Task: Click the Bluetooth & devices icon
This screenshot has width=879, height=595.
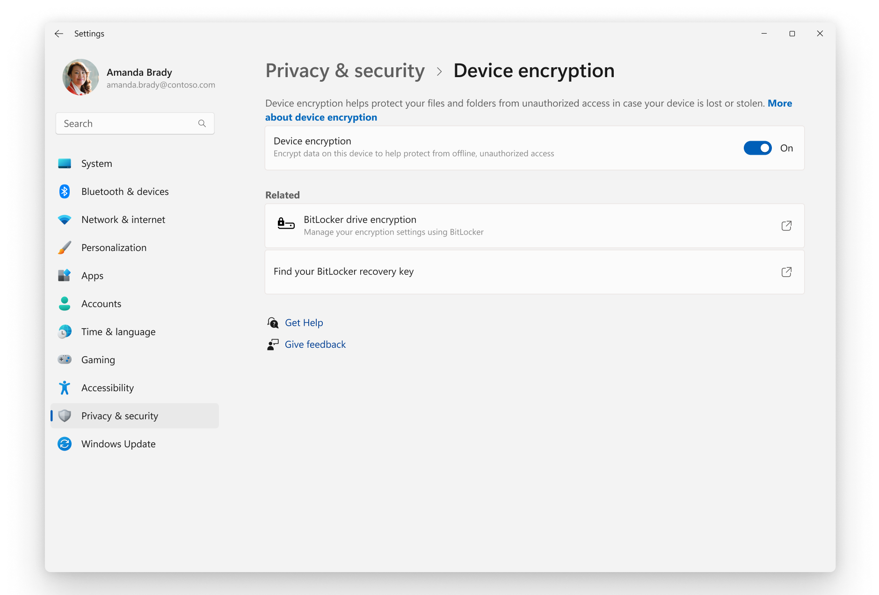Action: point(65,192)
